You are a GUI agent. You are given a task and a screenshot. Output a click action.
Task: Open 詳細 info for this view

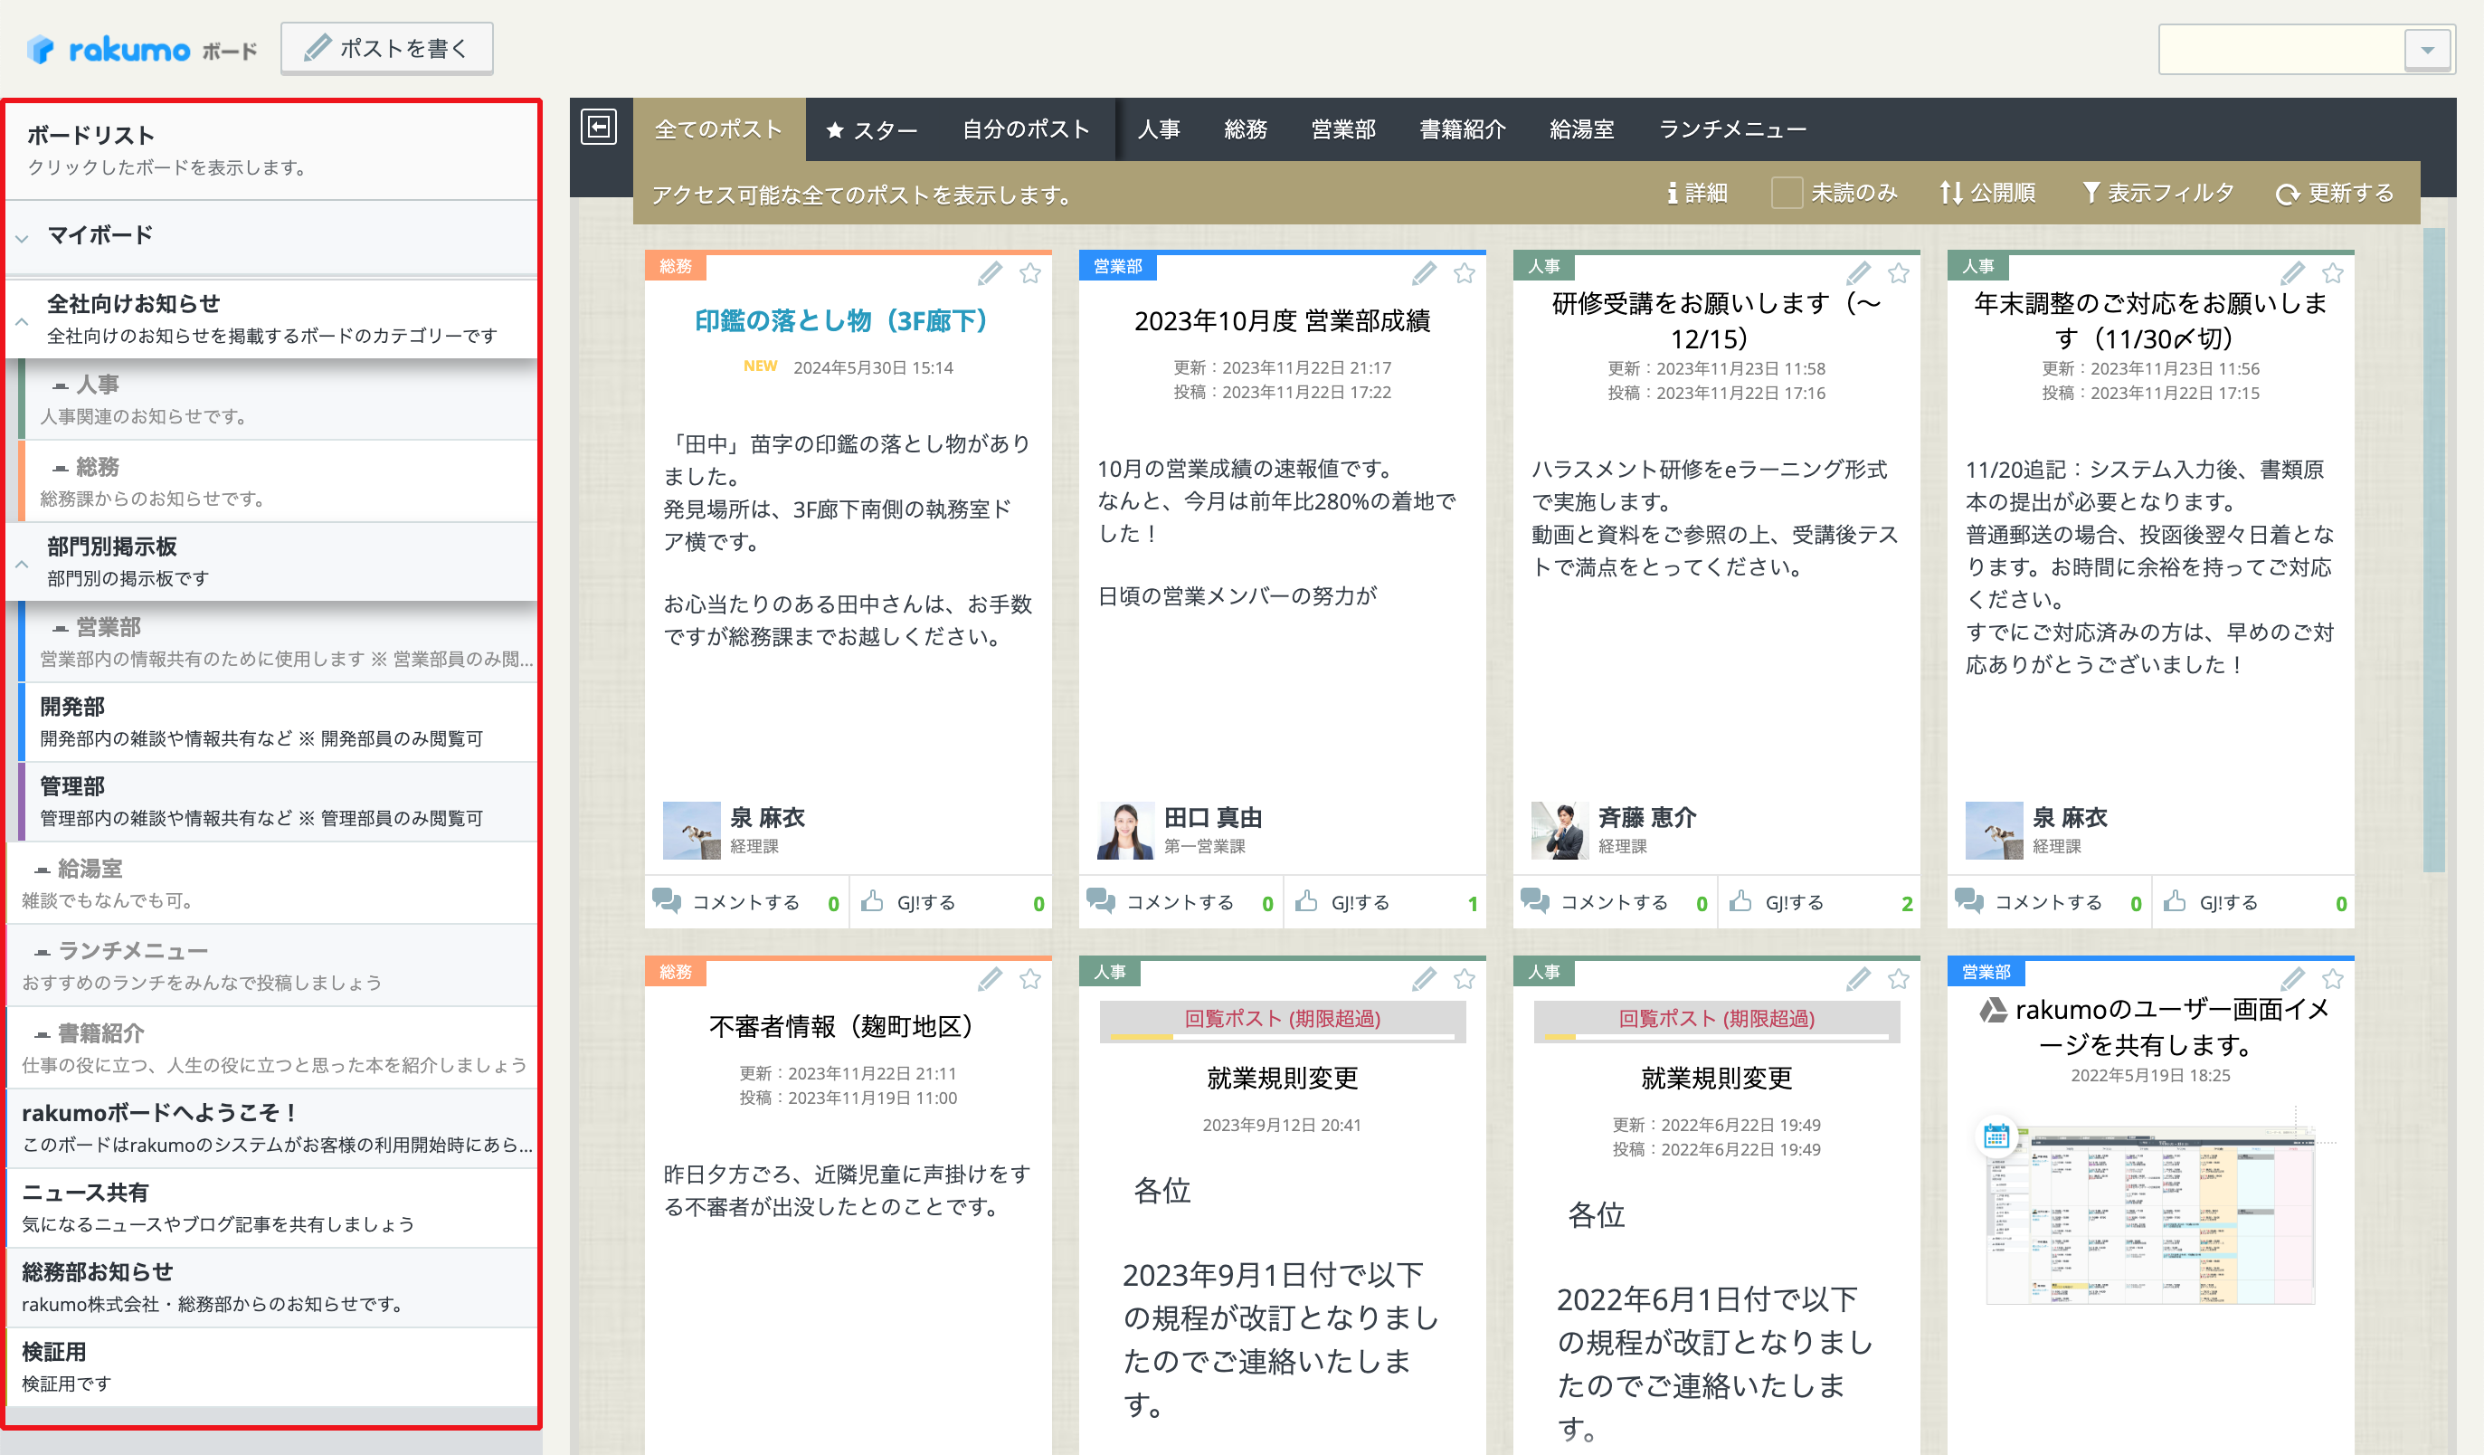point(1696,192)
